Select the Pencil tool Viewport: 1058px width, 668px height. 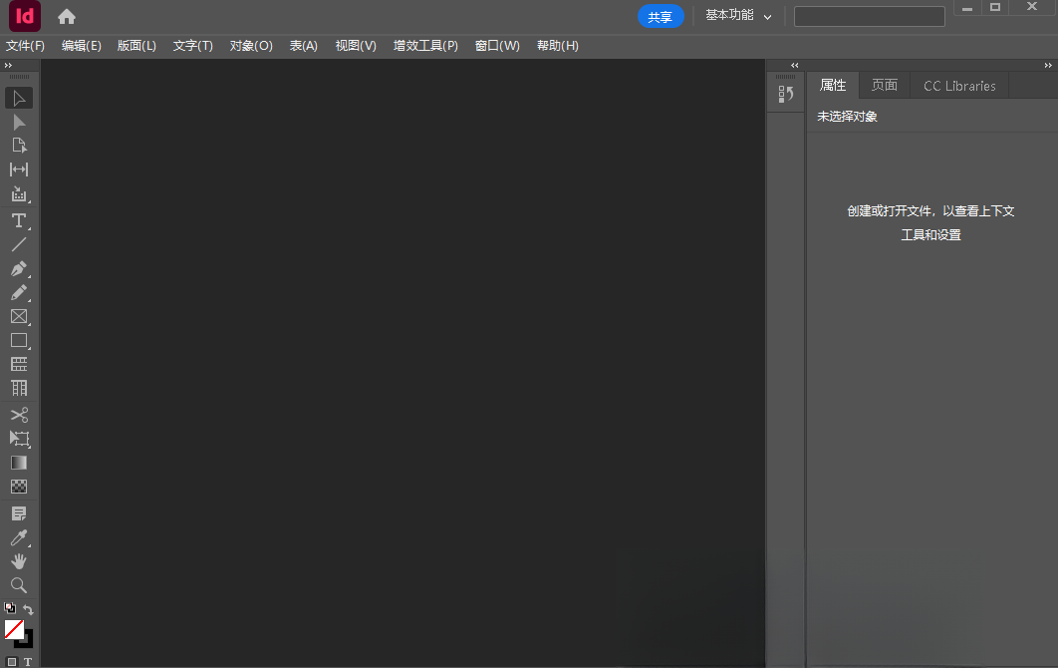point(19,292)
